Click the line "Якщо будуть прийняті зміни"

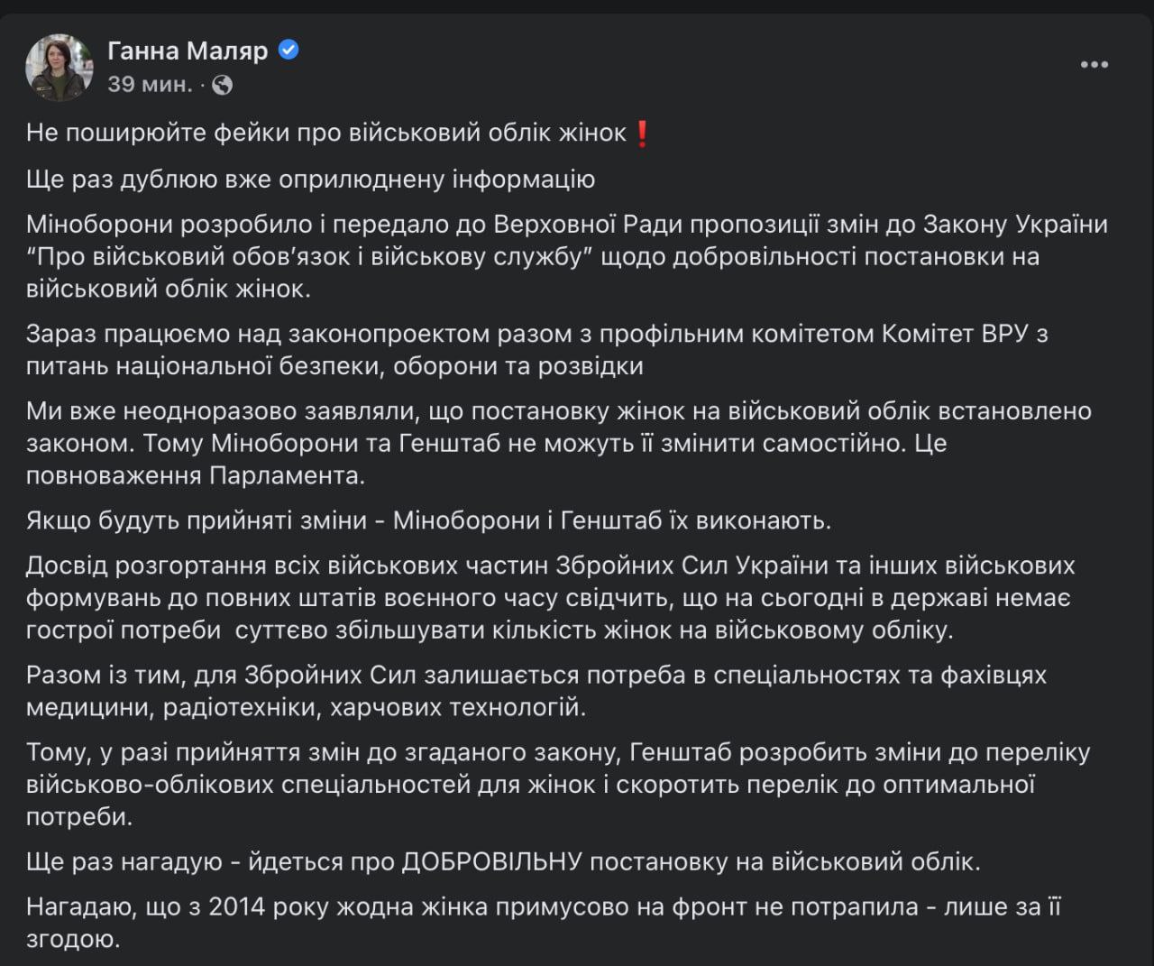tap(428, 520)
